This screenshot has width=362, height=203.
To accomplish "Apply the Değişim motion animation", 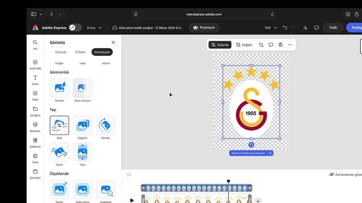I will pyautogui.click(x=83, y=125).
